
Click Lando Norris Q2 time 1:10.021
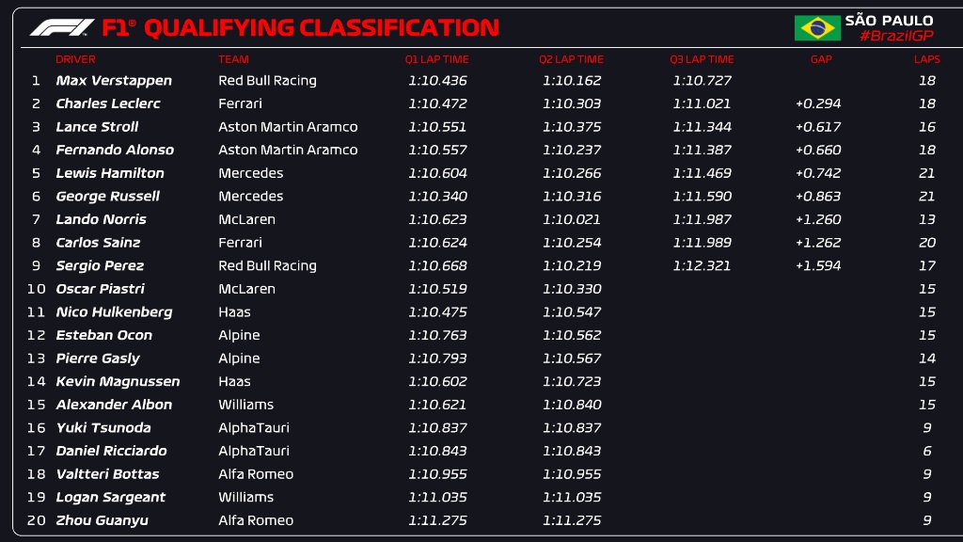click(571, 219)
